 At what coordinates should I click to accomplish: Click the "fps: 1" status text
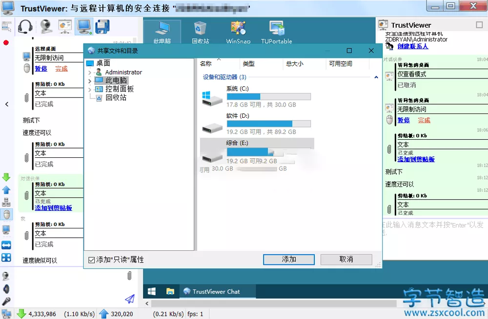coord(195,314)
